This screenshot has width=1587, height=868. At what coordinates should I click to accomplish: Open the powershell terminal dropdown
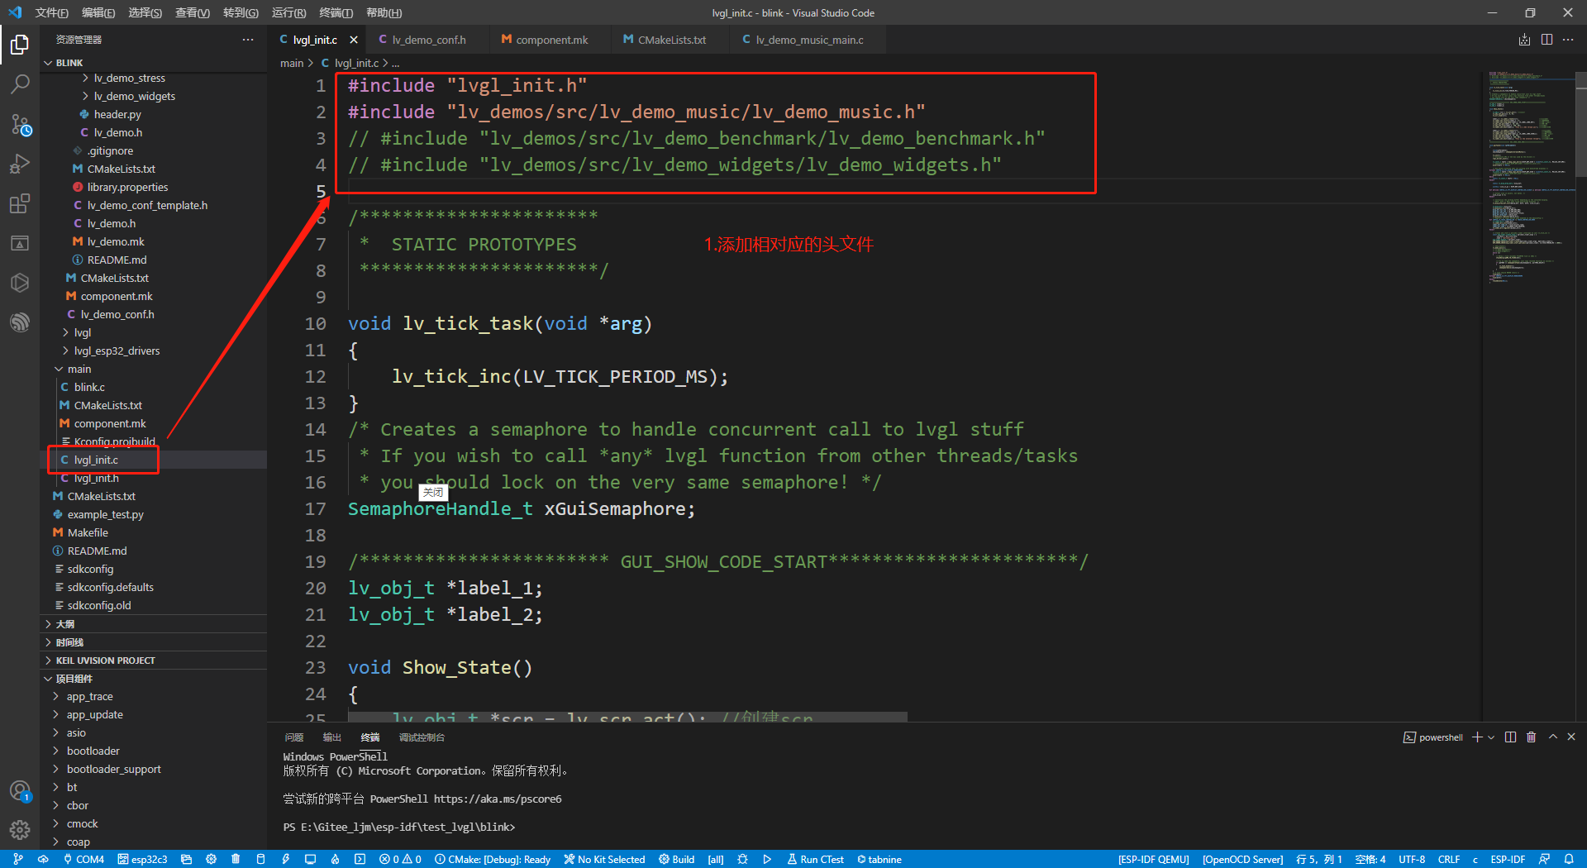tap(1491, 737)
